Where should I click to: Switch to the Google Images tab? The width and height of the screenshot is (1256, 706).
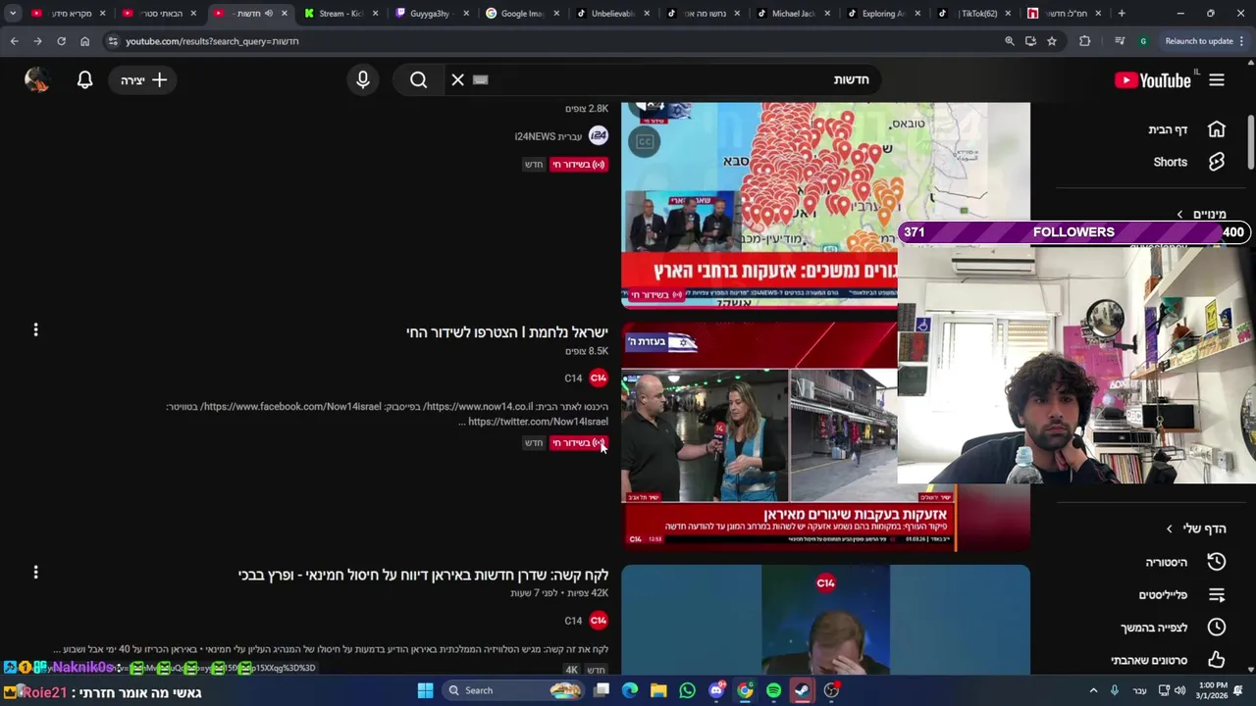(x=521, y=14)
